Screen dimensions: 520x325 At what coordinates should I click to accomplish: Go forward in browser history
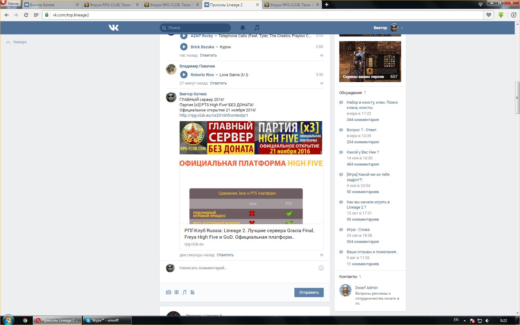pyautogui.click(x=16, y=15)
